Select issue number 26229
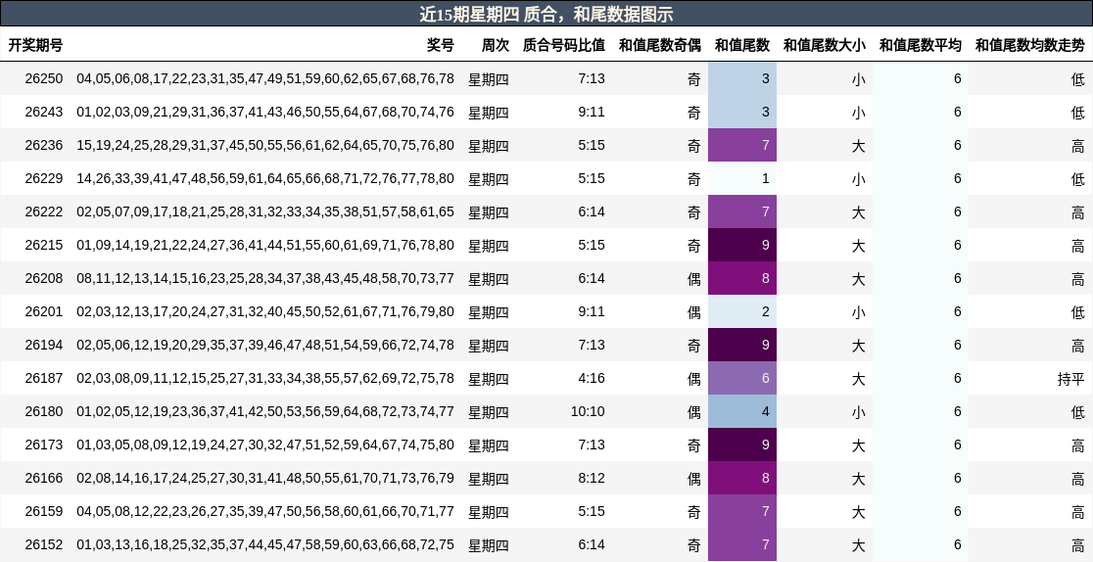The image size is (1093, 562). click(44, 178)
